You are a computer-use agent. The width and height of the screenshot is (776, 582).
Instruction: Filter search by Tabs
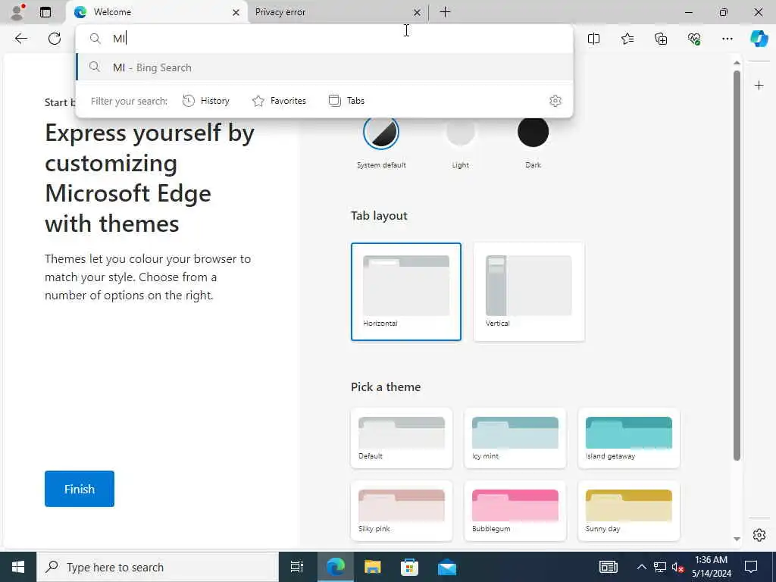coord(346,101)
